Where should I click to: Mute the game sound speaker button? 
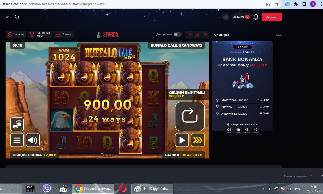point(33,140)
